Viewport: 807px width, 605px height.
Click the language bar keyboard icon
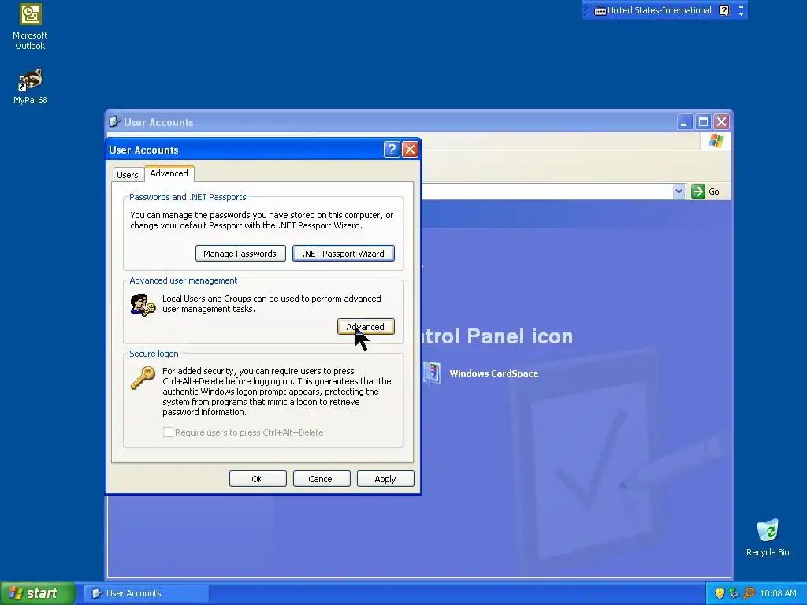point(600,11)
